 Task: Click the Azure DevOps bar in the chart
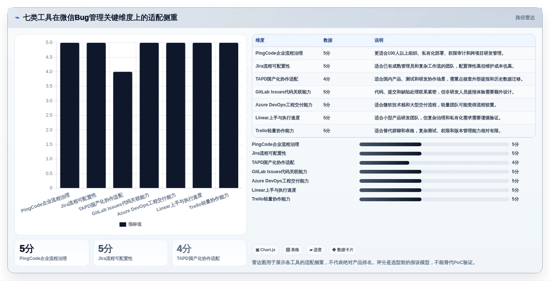176,115
